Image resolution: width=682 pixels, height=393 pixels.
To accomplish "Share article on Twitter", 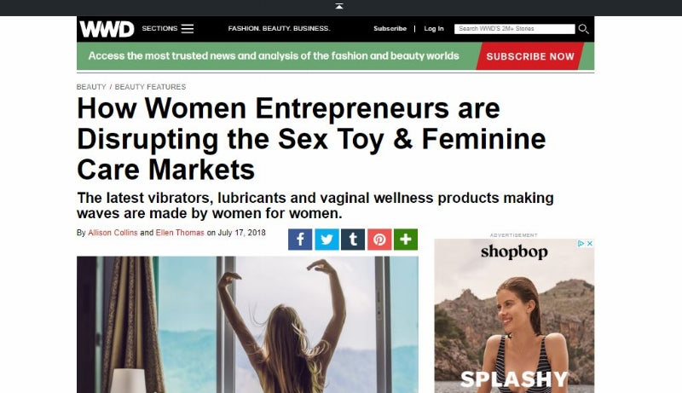I will (327, 240).
